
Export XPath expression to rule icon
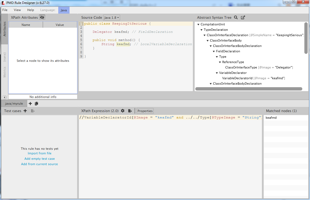(130, 111)
